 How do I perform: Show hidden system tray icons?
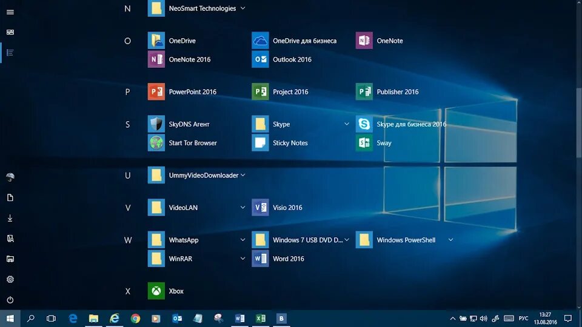point(452,319)
